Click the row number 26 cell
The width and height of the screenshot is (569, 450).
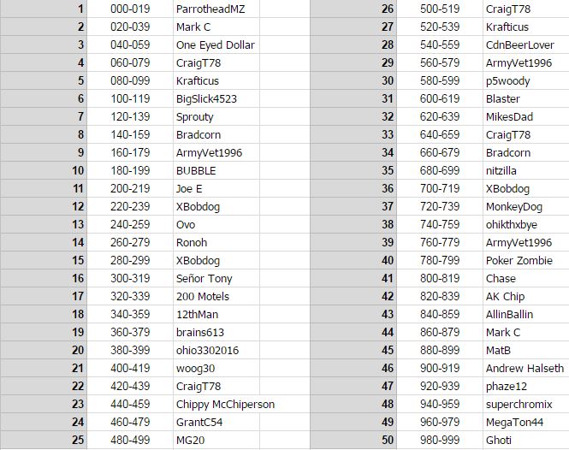pyautogui.click(x=353, y=9)
